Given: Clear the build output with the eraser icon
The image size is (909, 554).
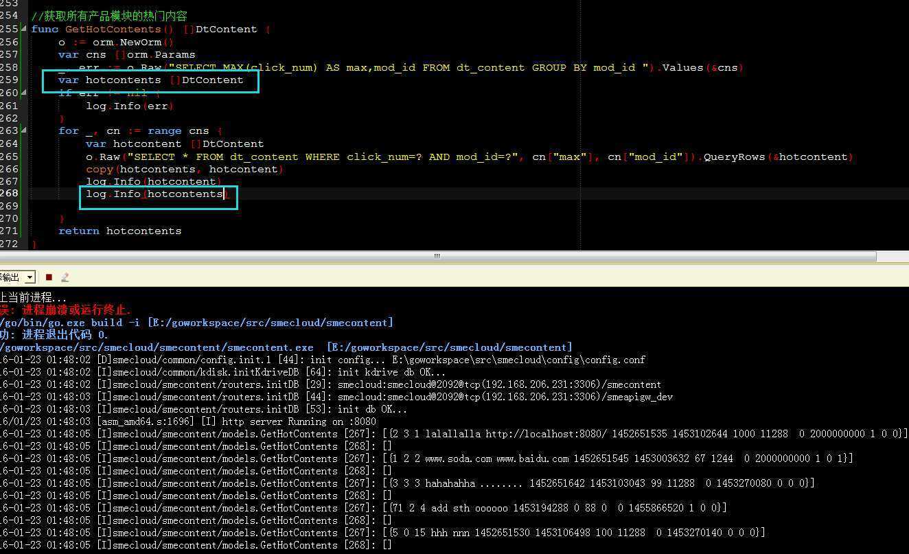Looking at the screenshot, I should 65,277.
